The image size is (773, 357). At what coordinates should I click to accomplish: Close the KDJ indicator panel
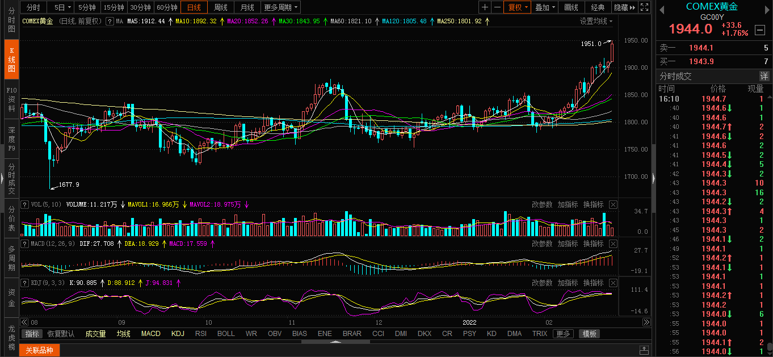click(x=614, y=283)
